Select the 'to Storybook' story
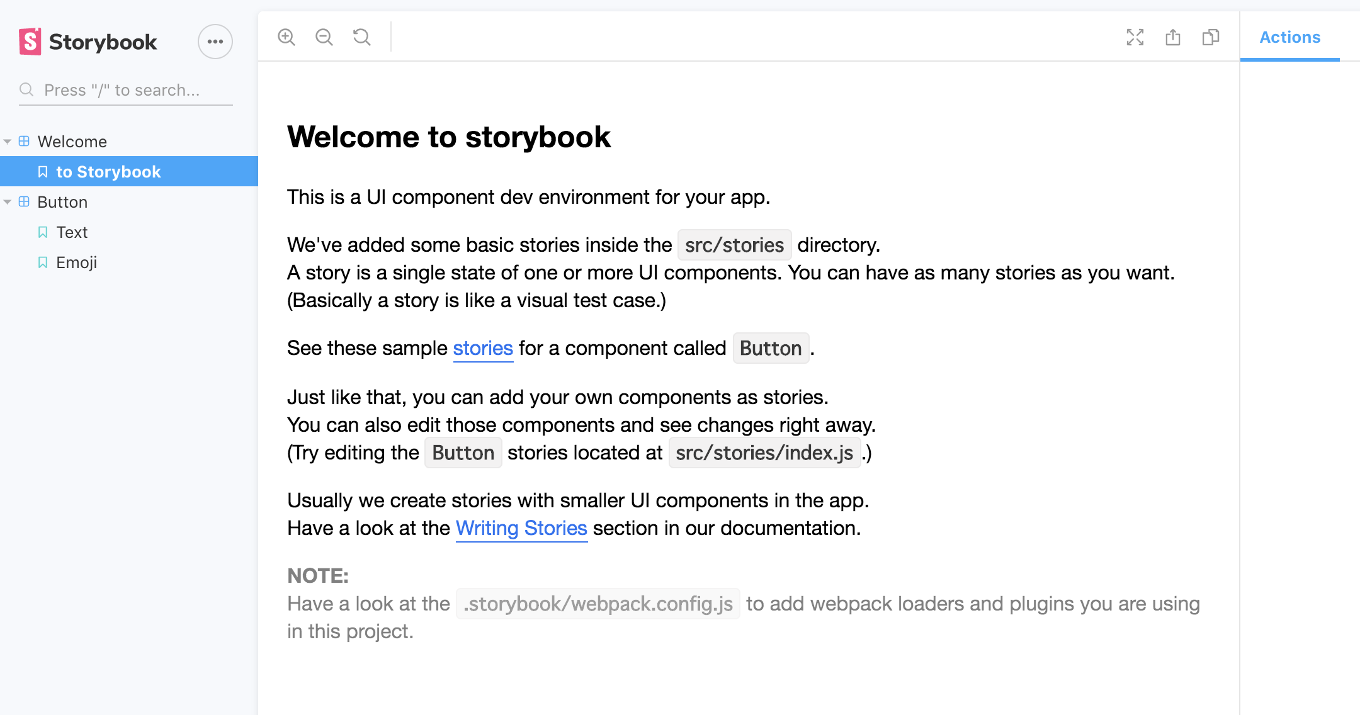 (129, 171)
